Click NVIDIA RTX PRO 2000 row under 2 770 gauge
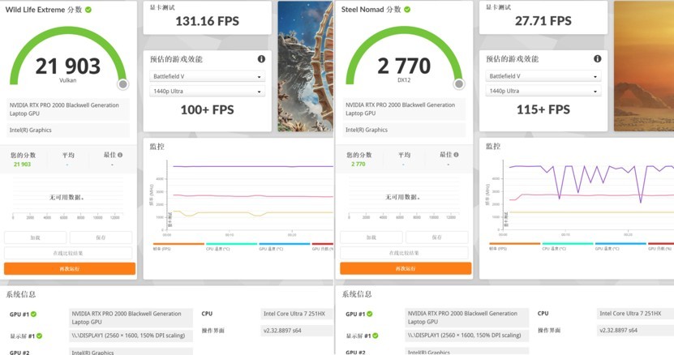 405,109
